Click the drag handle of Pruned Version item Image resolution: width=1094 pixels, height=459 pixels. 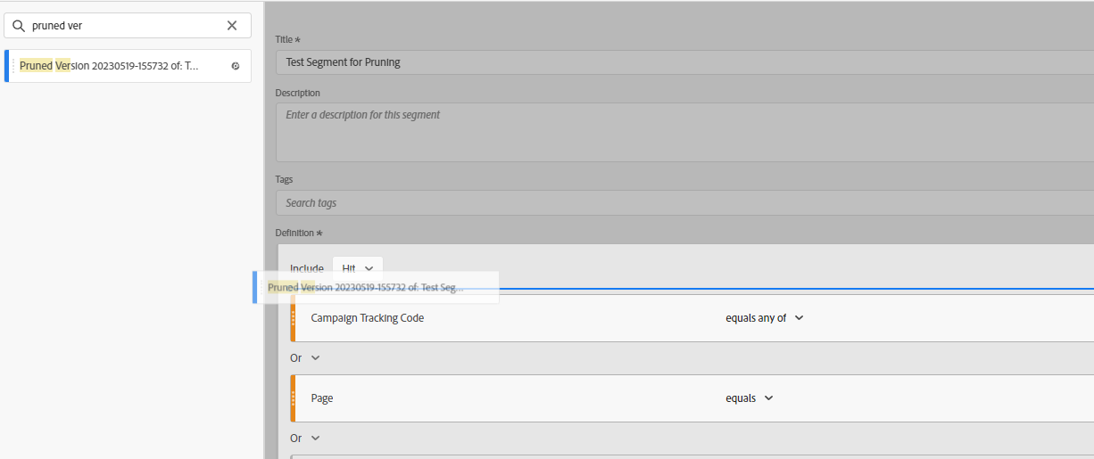pyautogui.click(x=13, y=66)
